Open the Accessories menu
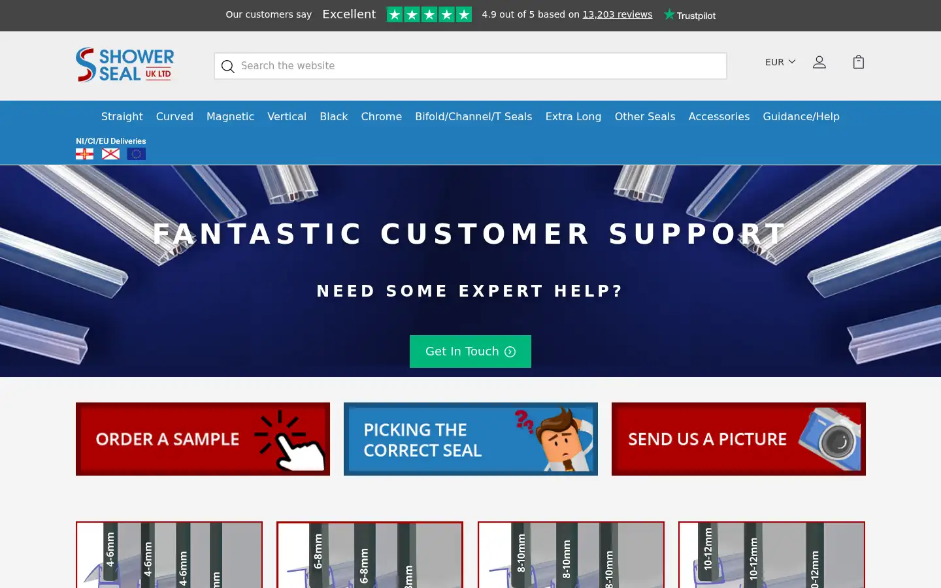Image resolution: width=941 pixels, height=588 pixels. (x=719, y=116)
